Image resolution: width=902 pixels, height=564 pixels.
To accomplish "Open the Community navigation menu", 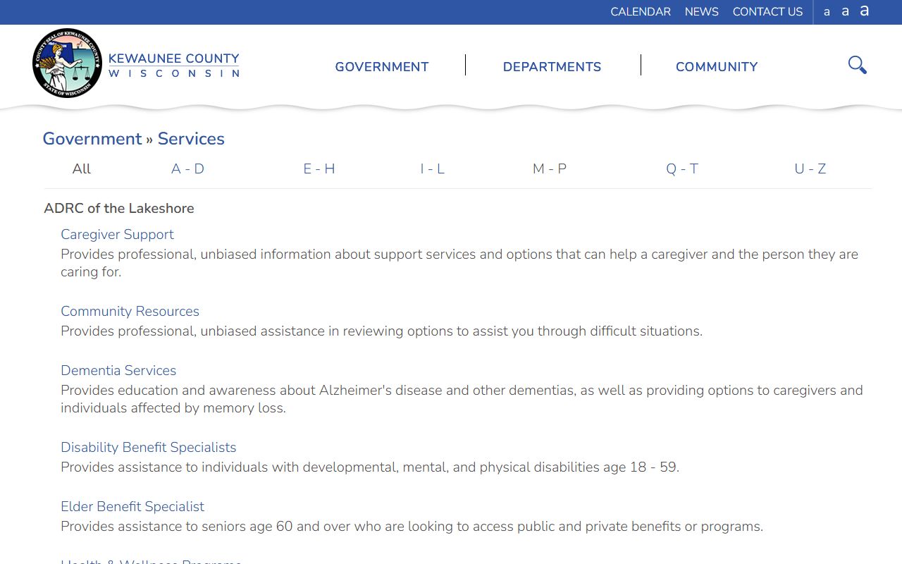I will coord(716,67).
